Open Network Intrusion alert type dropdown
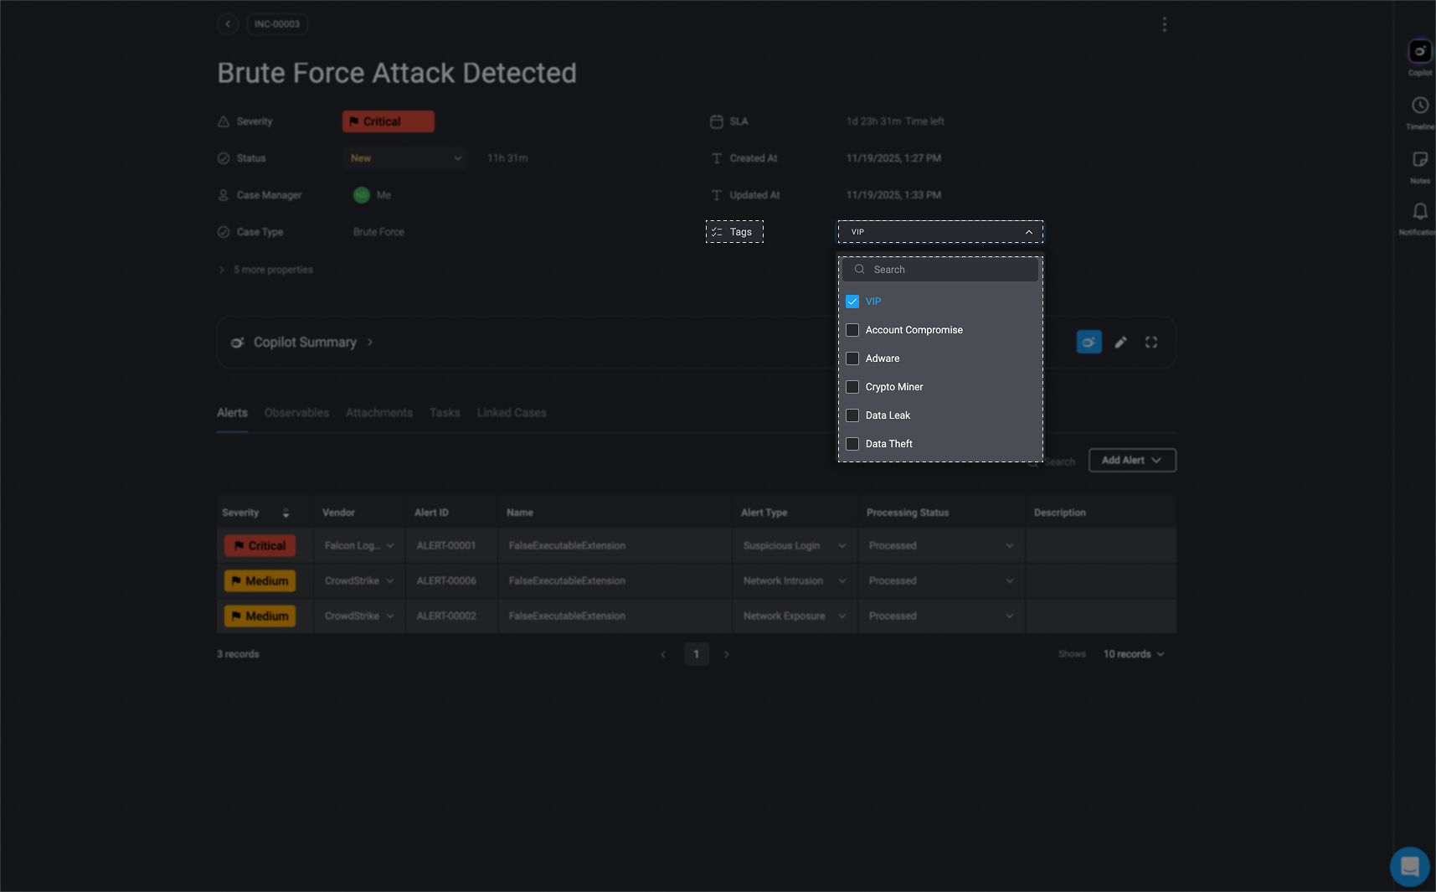 [x=795, y=581]
